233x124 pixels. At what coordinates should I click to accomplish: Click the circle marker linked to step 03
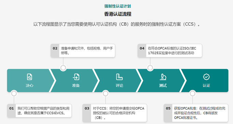point(105,94)
